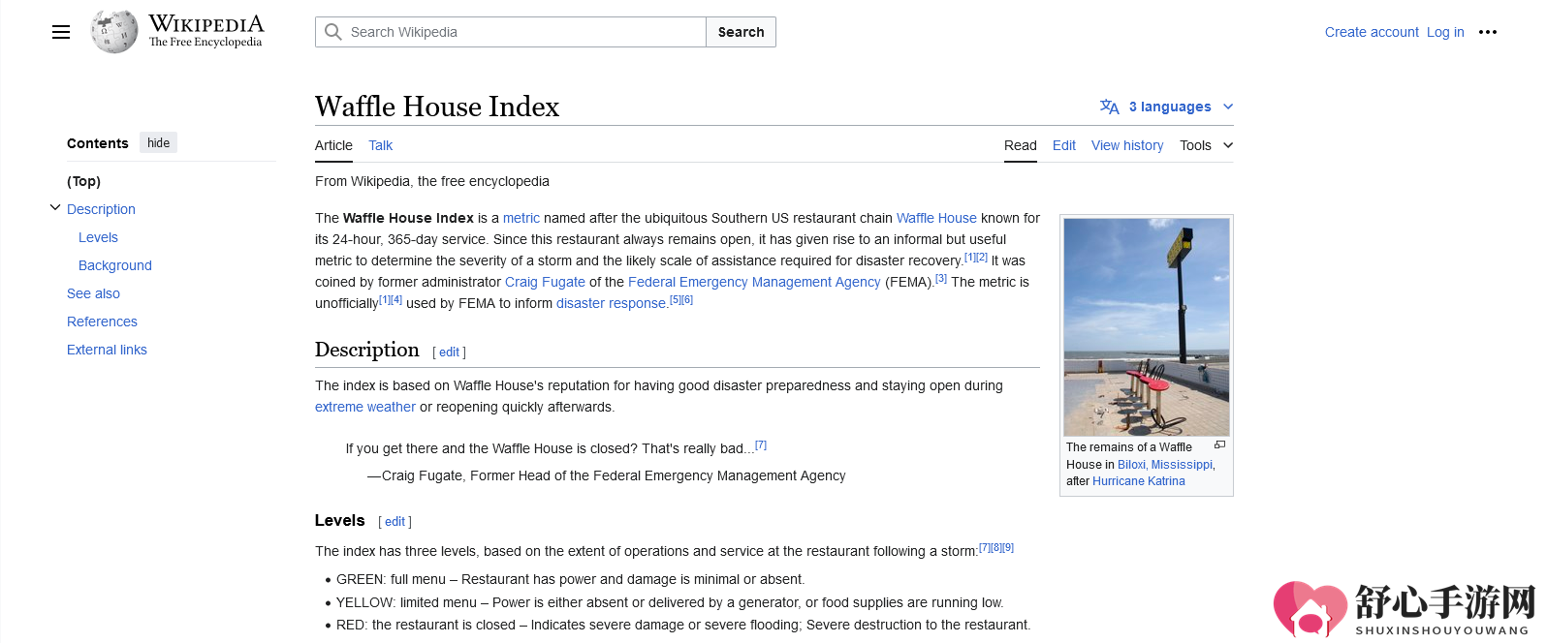Click the YELLOW: limited menu list item
Image resolution: width=1547 pixels, height=643 pixels.
click(x=670, y=602)
